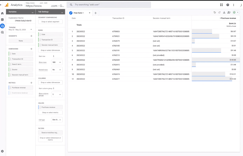Select Purchase revenue metric in Variables panel
The image size is (243, 156).
click(21, 88)
